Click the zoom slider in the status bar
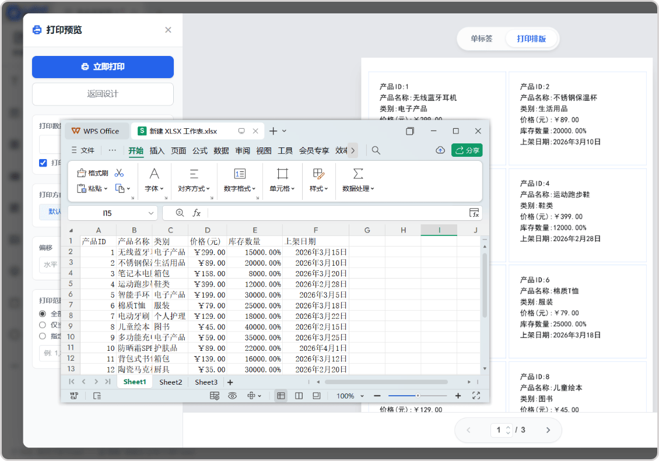The image size is (659, 461). [x=418, y=396]
